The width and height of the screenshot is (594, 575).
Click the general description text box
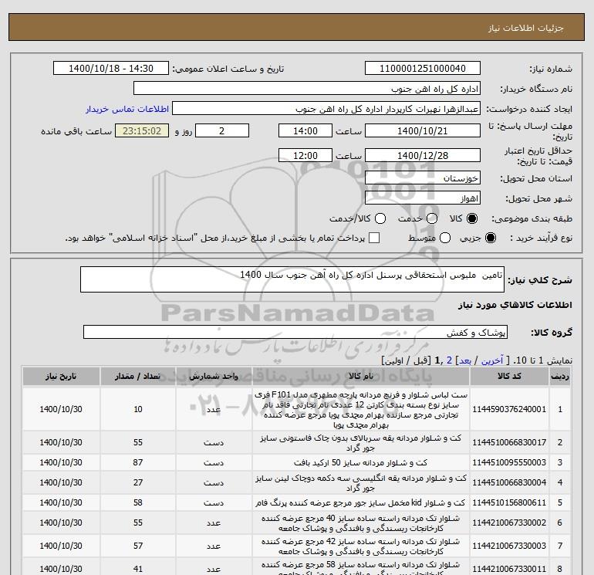(x=292, y=279)
